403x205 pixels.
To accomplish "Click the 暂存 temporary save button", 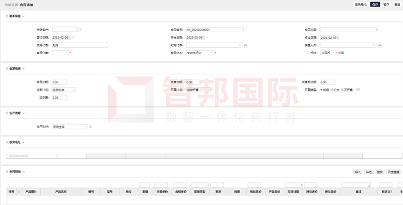I will [386, 5].
